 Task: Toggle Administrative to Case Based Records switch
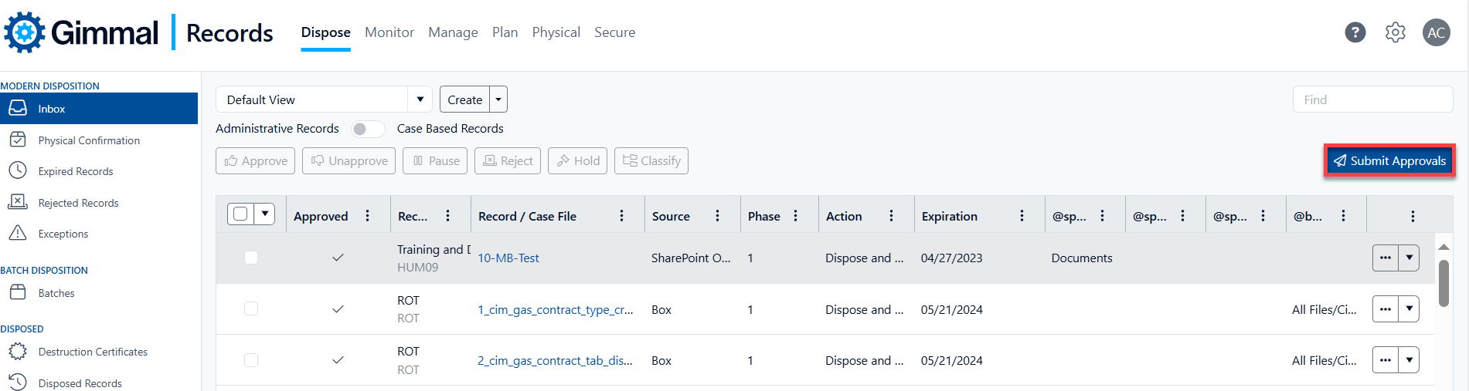[368, 129]
